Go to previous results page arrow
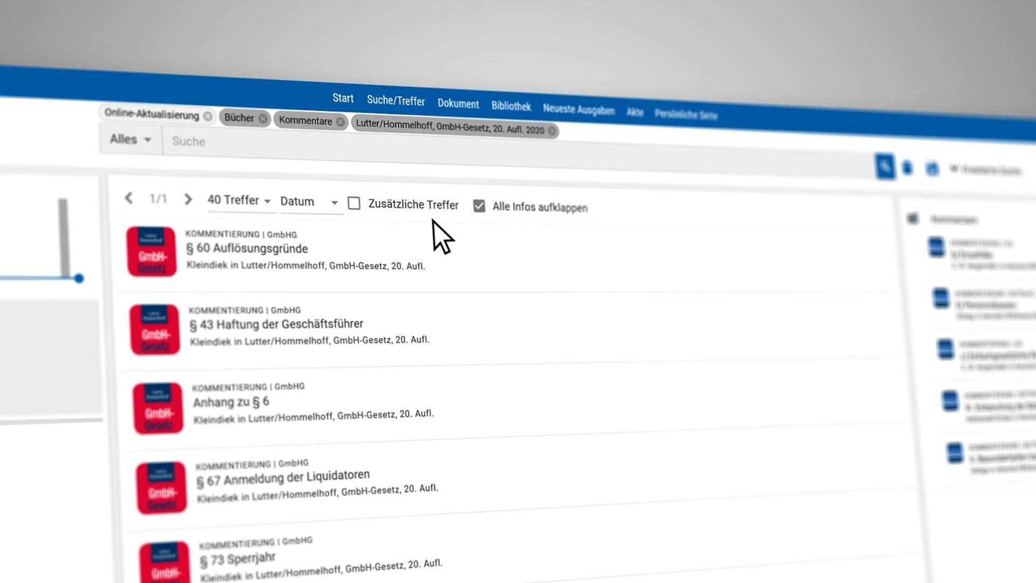The width and height of the screenshot is (1036, 583). [x=128, y=198]
